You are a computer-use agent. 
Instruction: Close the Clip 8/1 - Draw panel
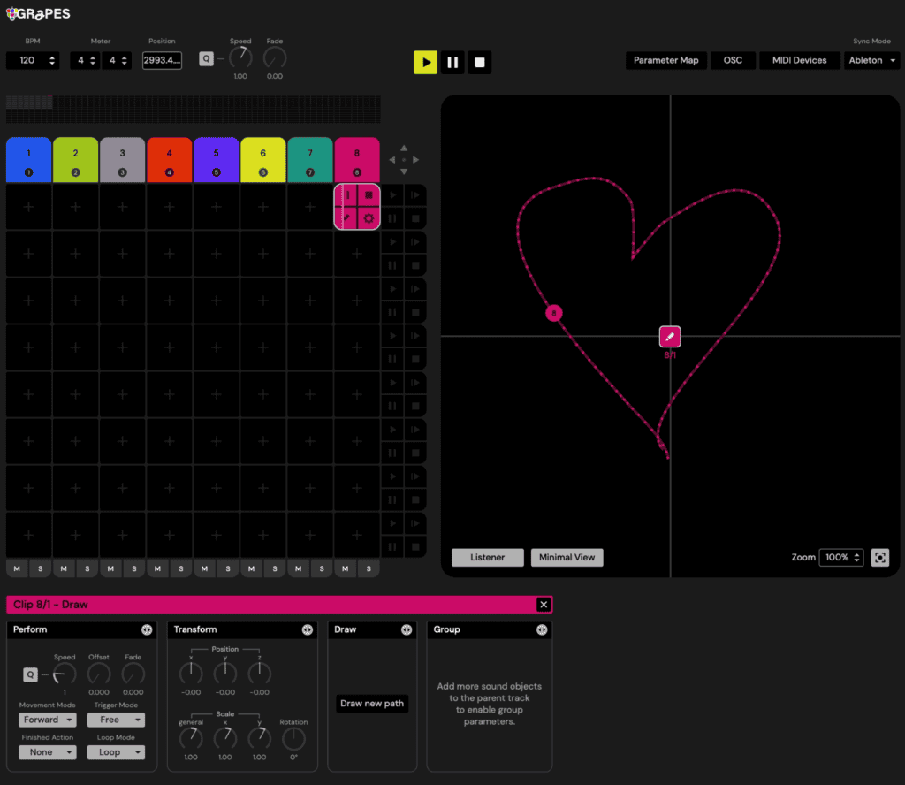pos(544,605)
